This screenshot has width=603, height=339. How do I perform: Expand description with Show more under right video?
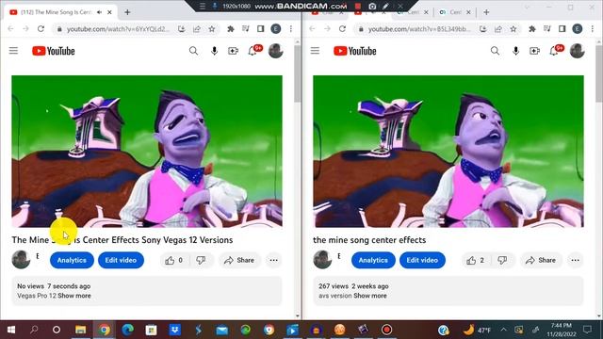[x=370, y=296]
